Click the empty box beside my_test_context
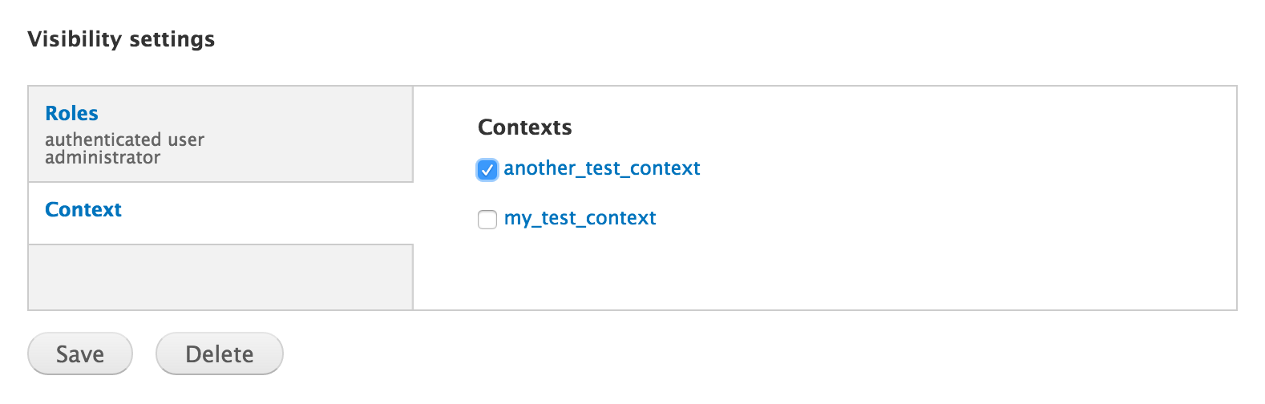 pyautogui.click(x=487, y=219)
